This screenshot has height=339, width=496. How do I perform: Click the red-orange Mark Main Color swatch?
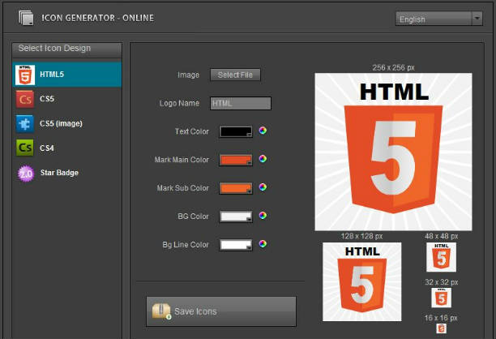pos(236,160)
